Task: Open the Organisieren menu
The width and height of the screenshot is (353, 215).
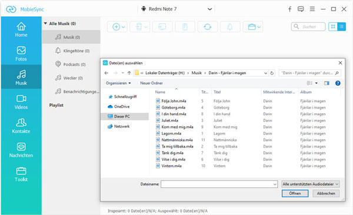Action: click(x=118, y=83)
